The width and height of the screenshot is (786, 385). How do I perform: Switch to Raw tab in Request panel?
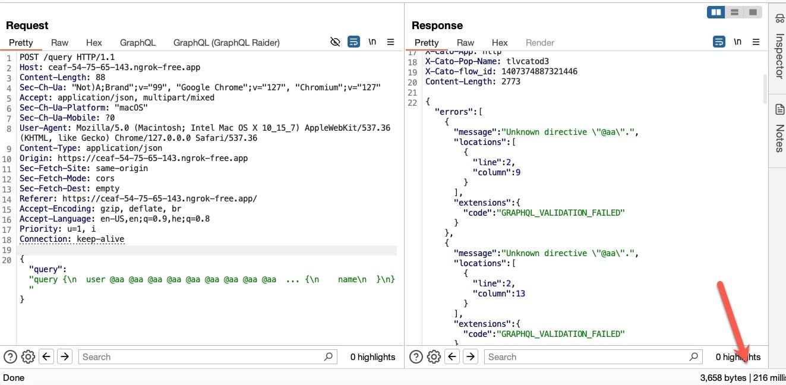(x=59, y=43)
